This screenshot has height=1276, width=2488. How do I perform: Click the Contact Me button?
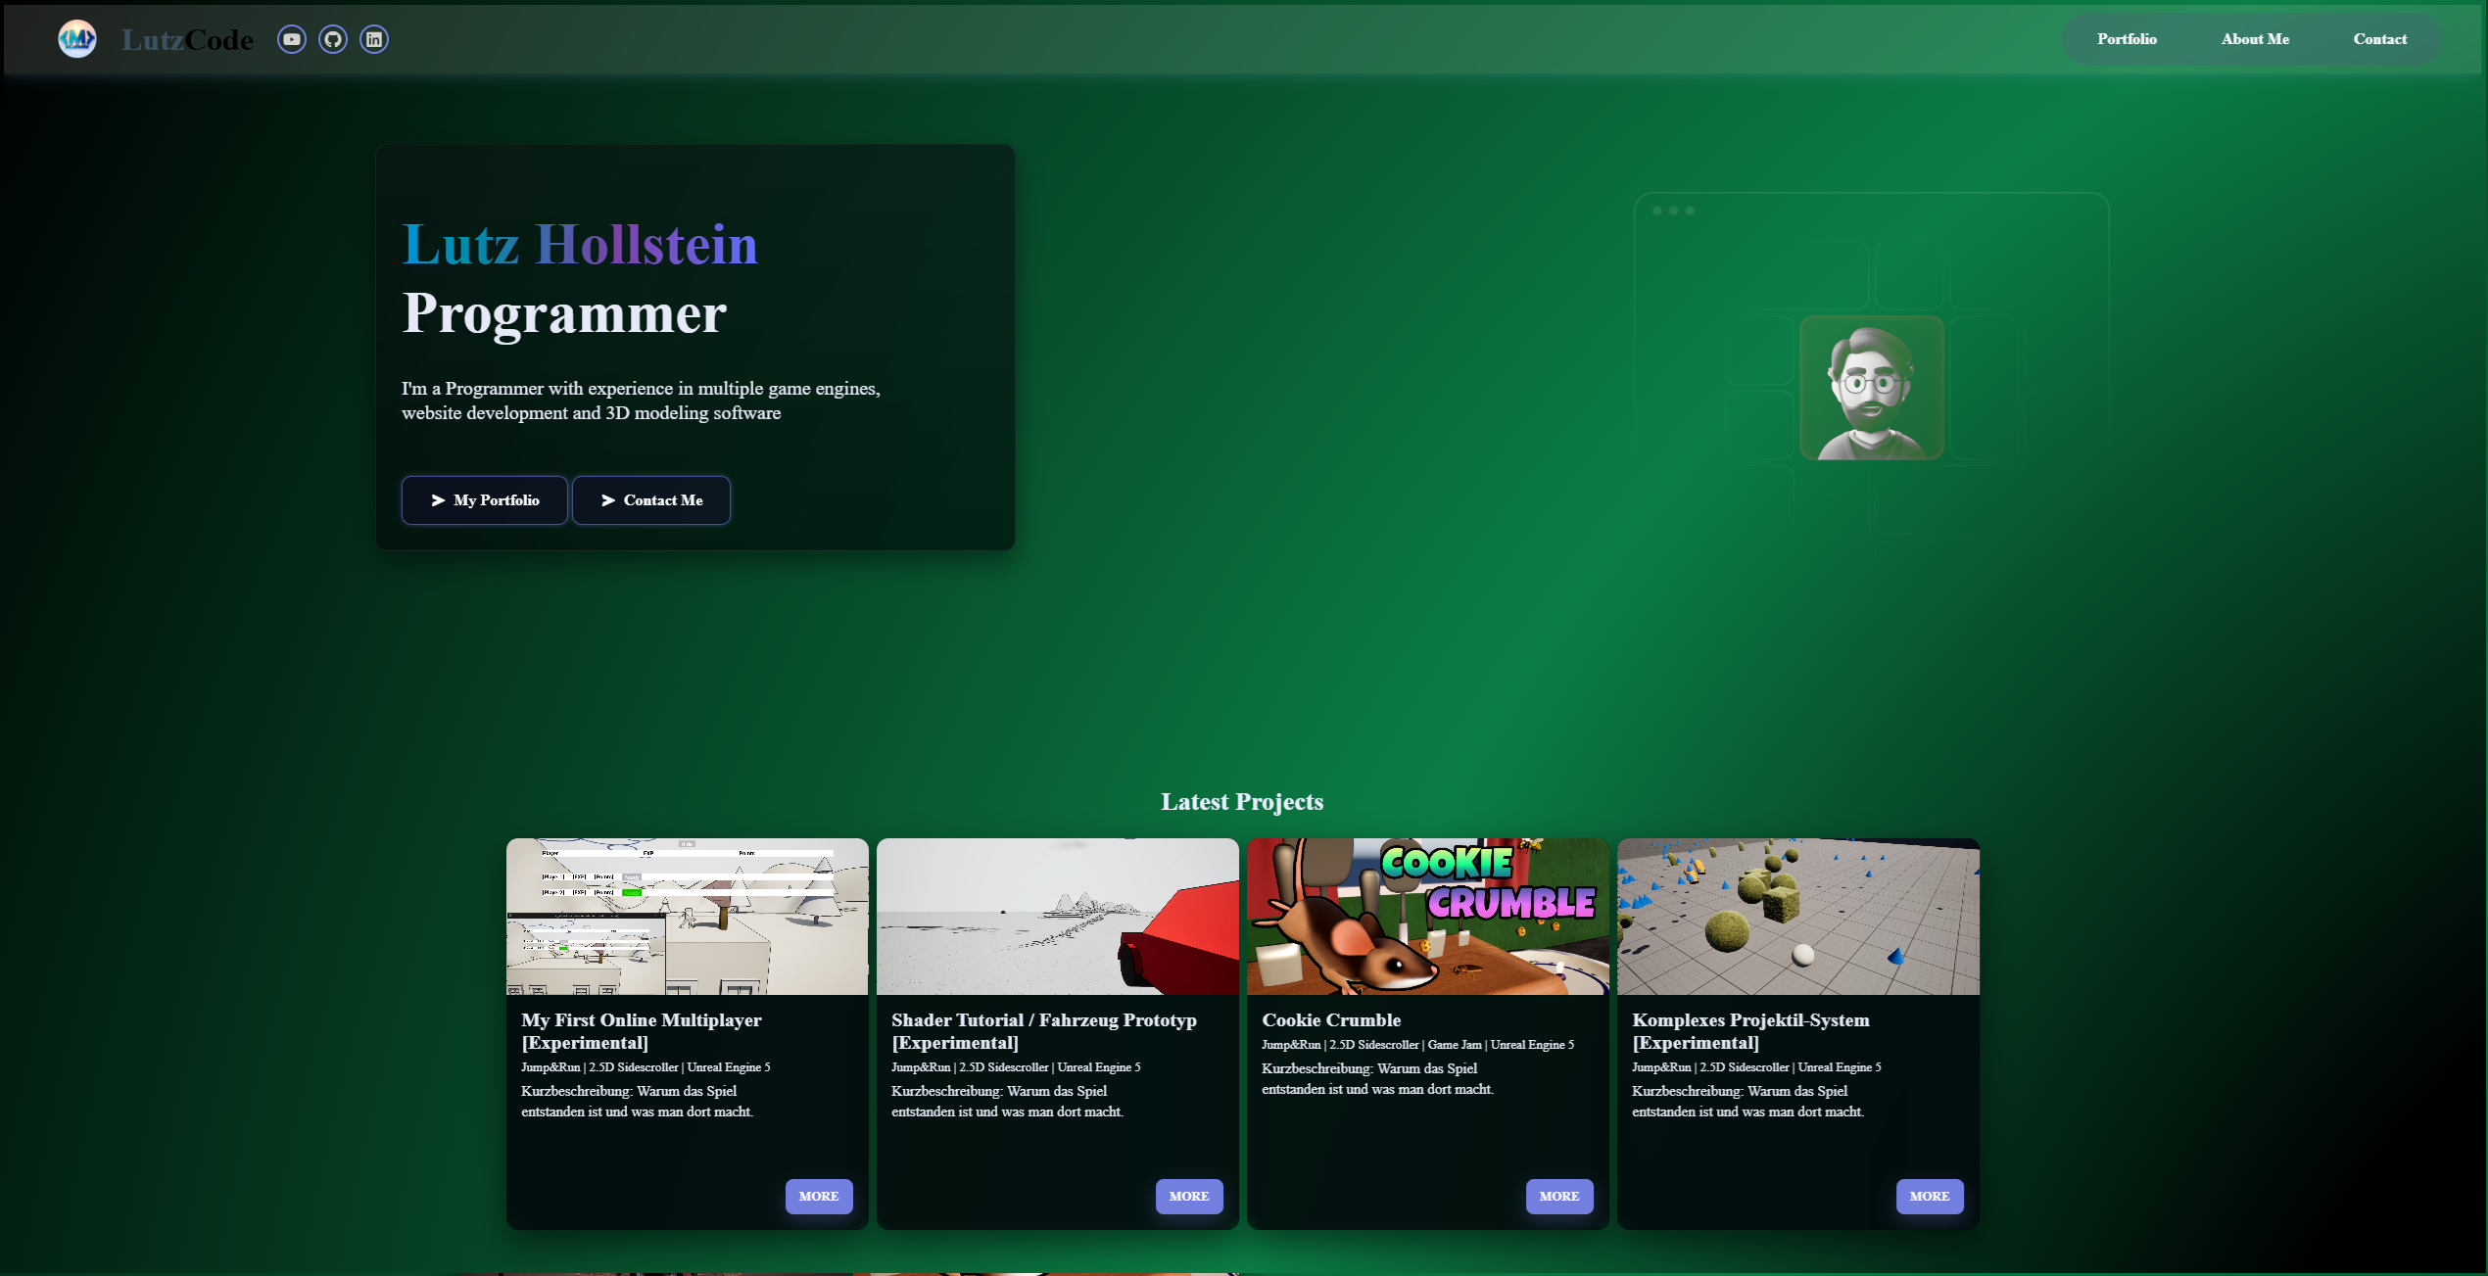click(651, 500)
